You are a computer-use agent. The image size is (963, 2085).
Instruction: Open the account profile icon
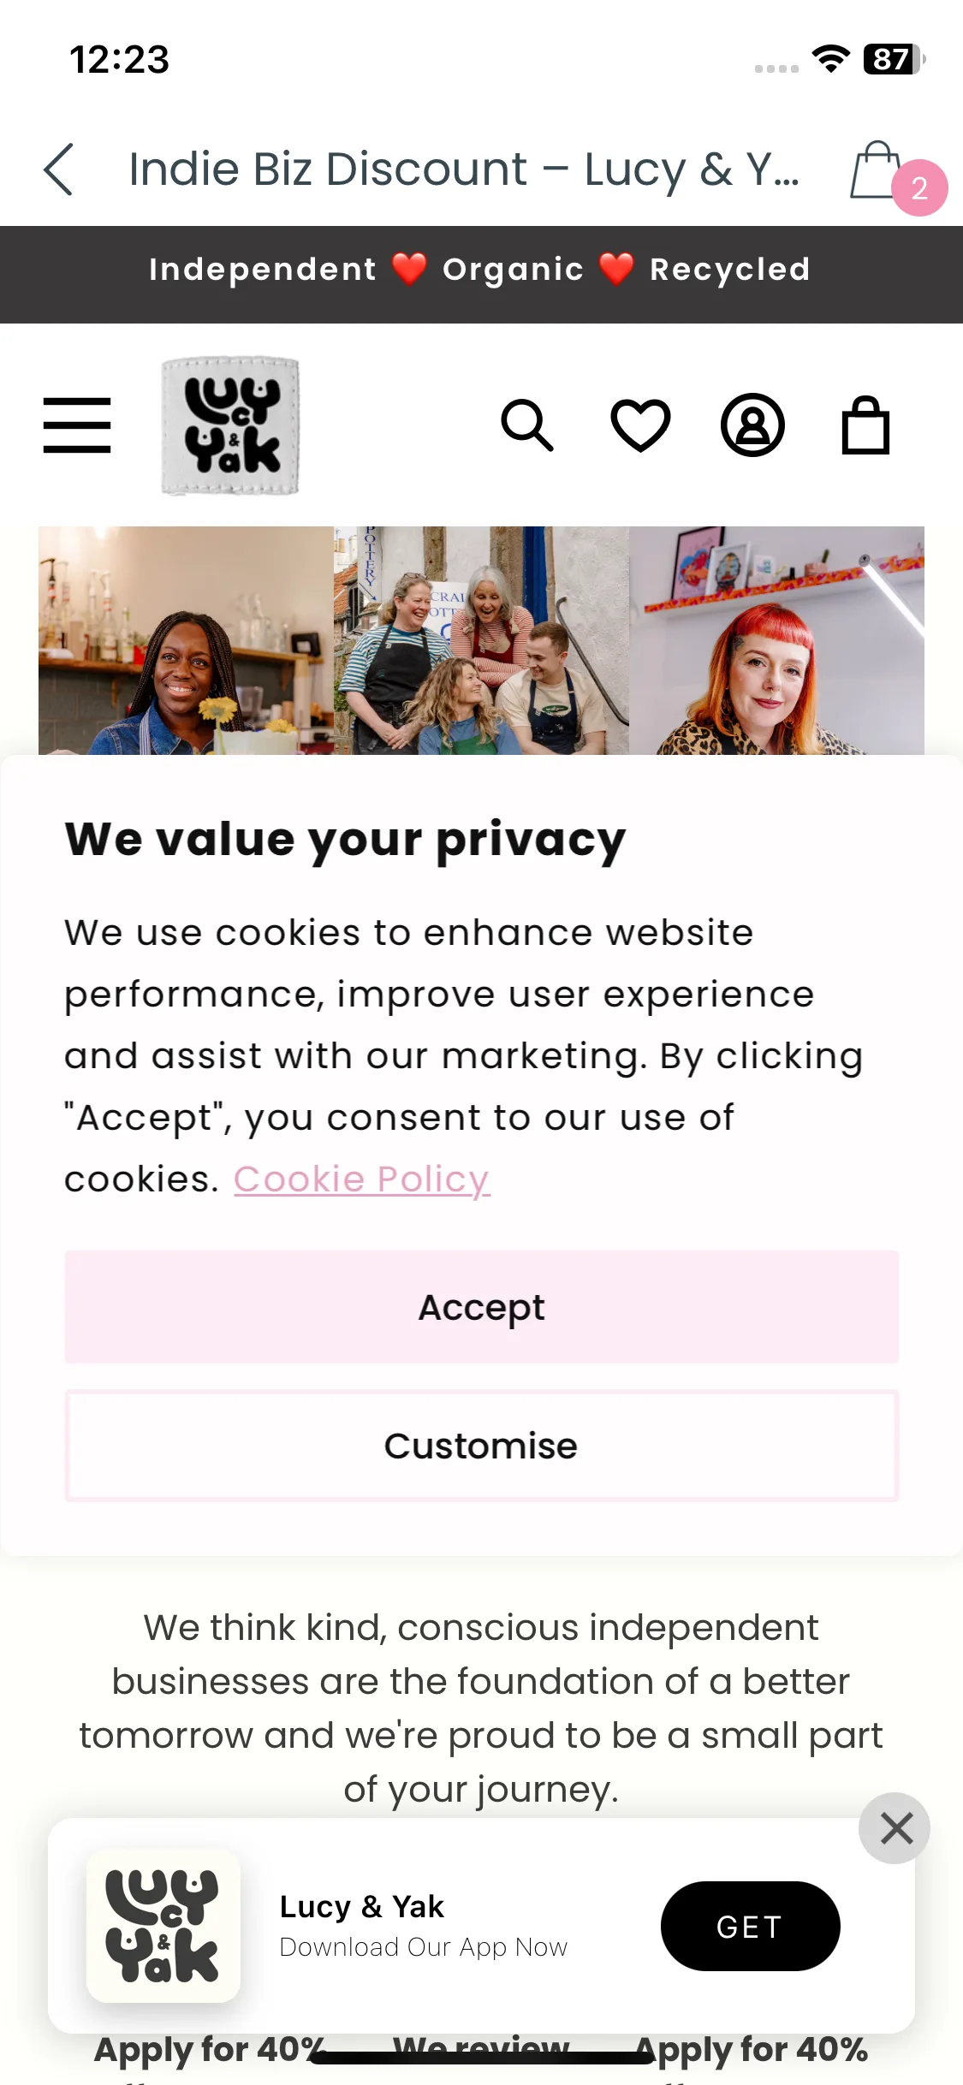pyautogui.click(x=752, y=425)
